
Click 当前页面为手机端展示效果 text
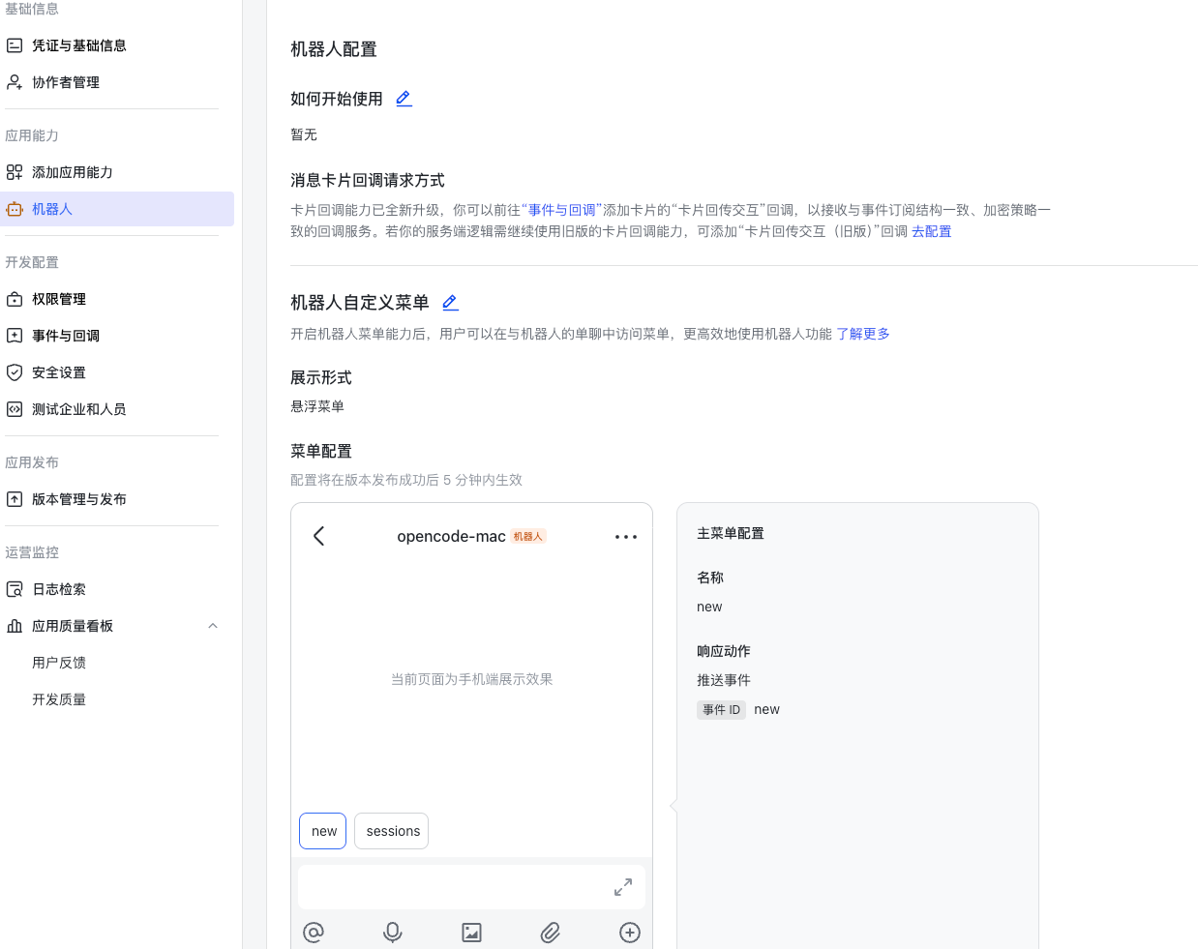471,679
